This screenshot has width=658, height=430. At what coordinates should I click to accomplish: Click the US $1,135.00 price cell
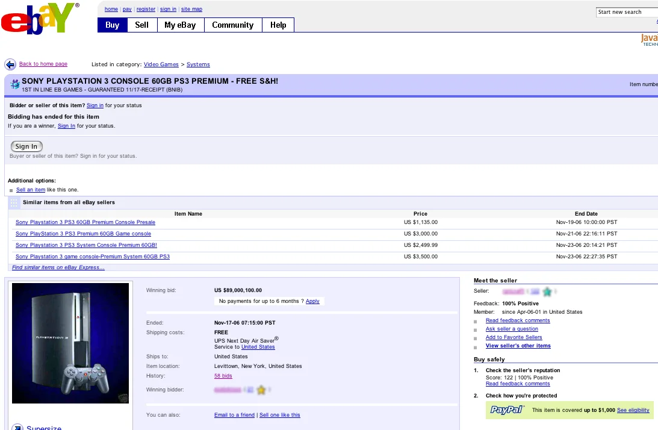pos(420,222)
